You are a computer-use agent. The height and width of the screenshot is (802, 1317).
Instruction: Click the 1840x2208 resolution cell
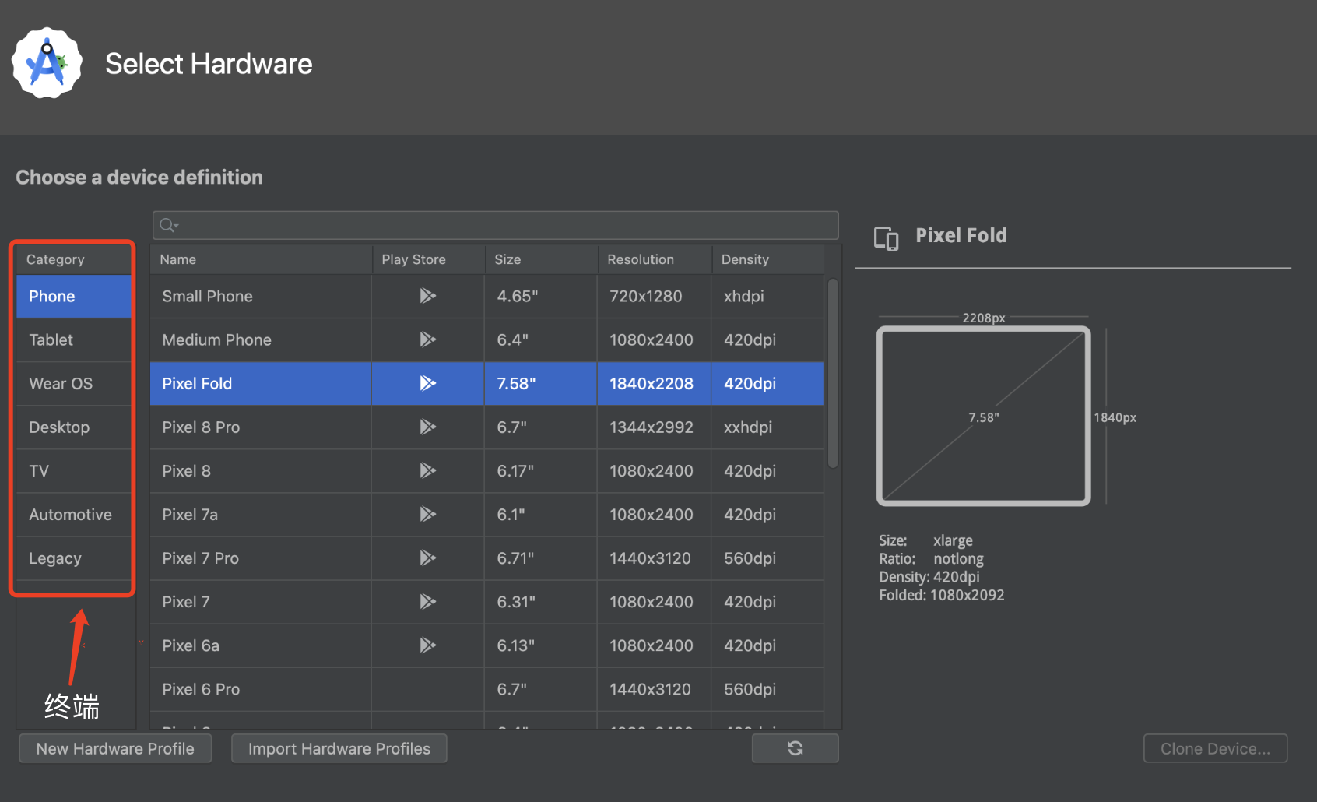pos(654,383)
